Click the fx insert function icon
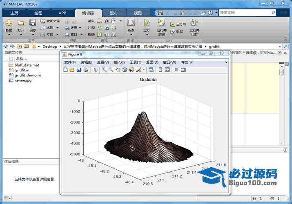The width and height of the screenshot is (292, 204). pos(107,21)
